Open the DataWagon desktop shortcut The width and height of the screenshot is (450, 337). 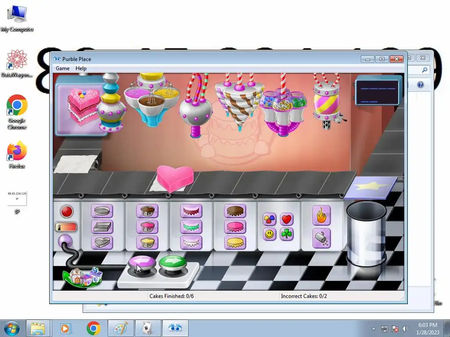(x=17, y=63)
